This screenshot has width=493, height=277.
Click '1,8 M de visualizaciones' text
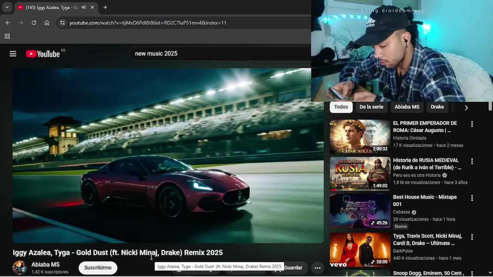pyautogui.click(x=416, y=182)
